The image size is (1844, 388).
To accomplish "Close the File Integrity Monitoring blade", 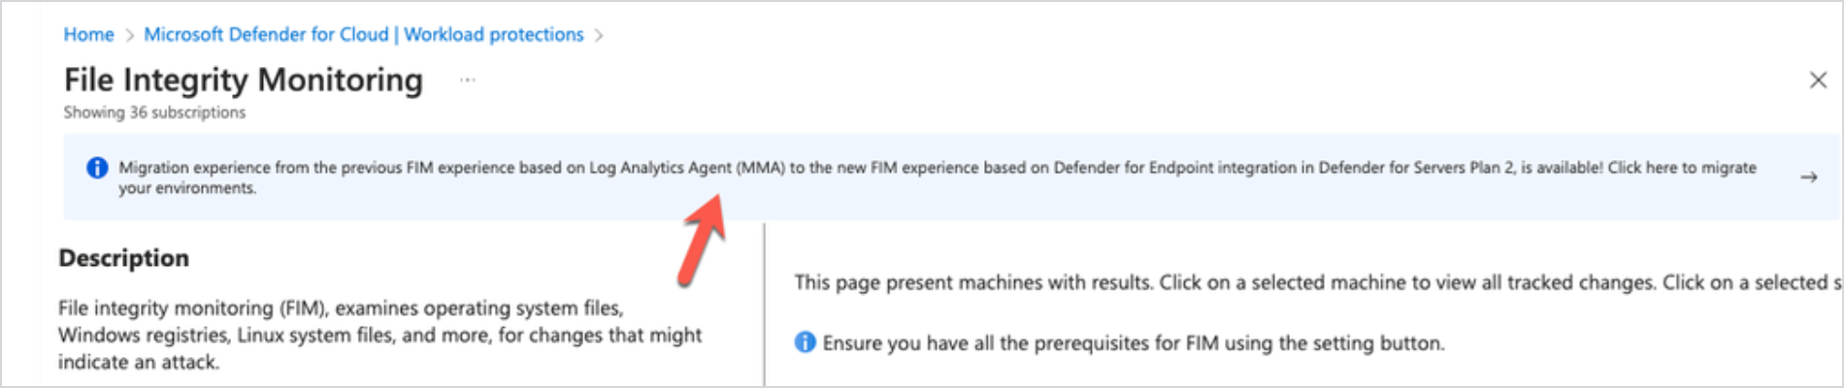I will pos(1818,81).
